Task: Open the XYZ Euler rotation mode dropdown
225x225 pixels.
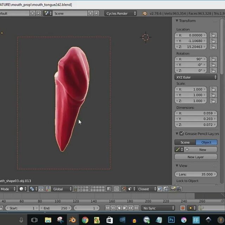Action: (196, 77)
